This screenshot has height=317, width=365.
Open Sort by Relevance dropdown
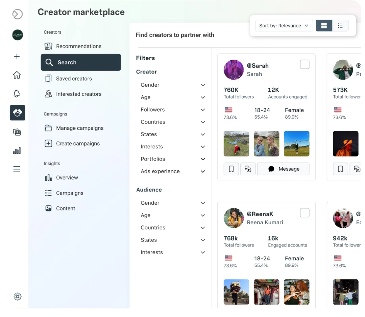[284, 26]
